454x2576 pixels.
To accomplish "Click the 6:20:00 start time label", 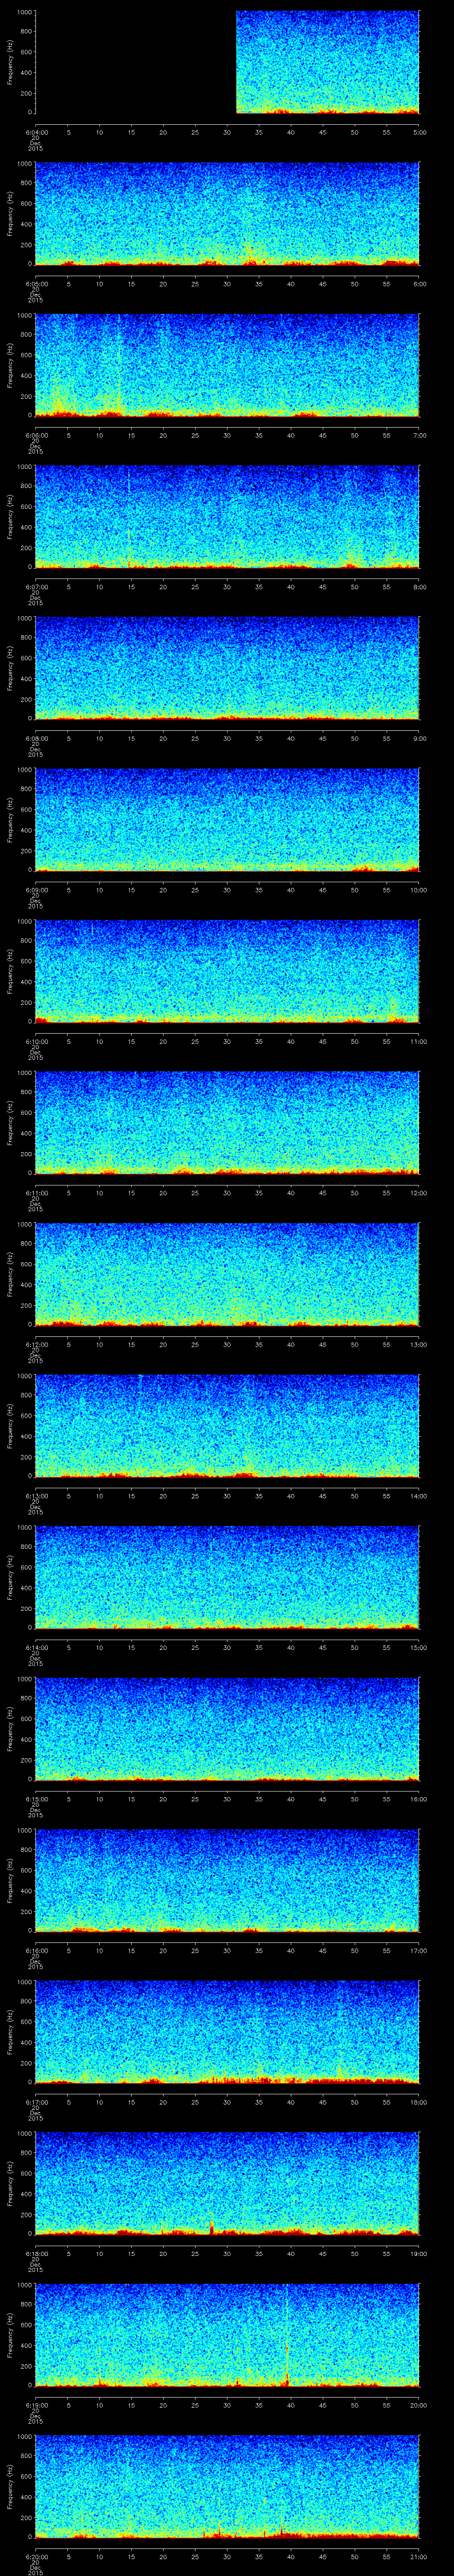I will click(36, 2556).
